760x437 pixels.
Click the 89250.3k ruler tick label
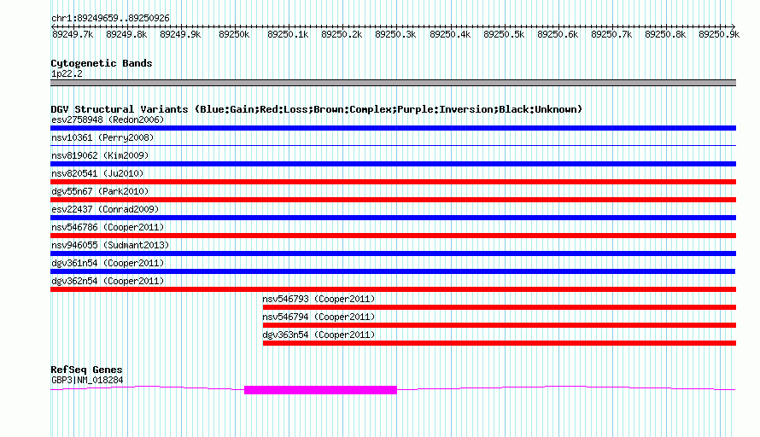point(395,34)
